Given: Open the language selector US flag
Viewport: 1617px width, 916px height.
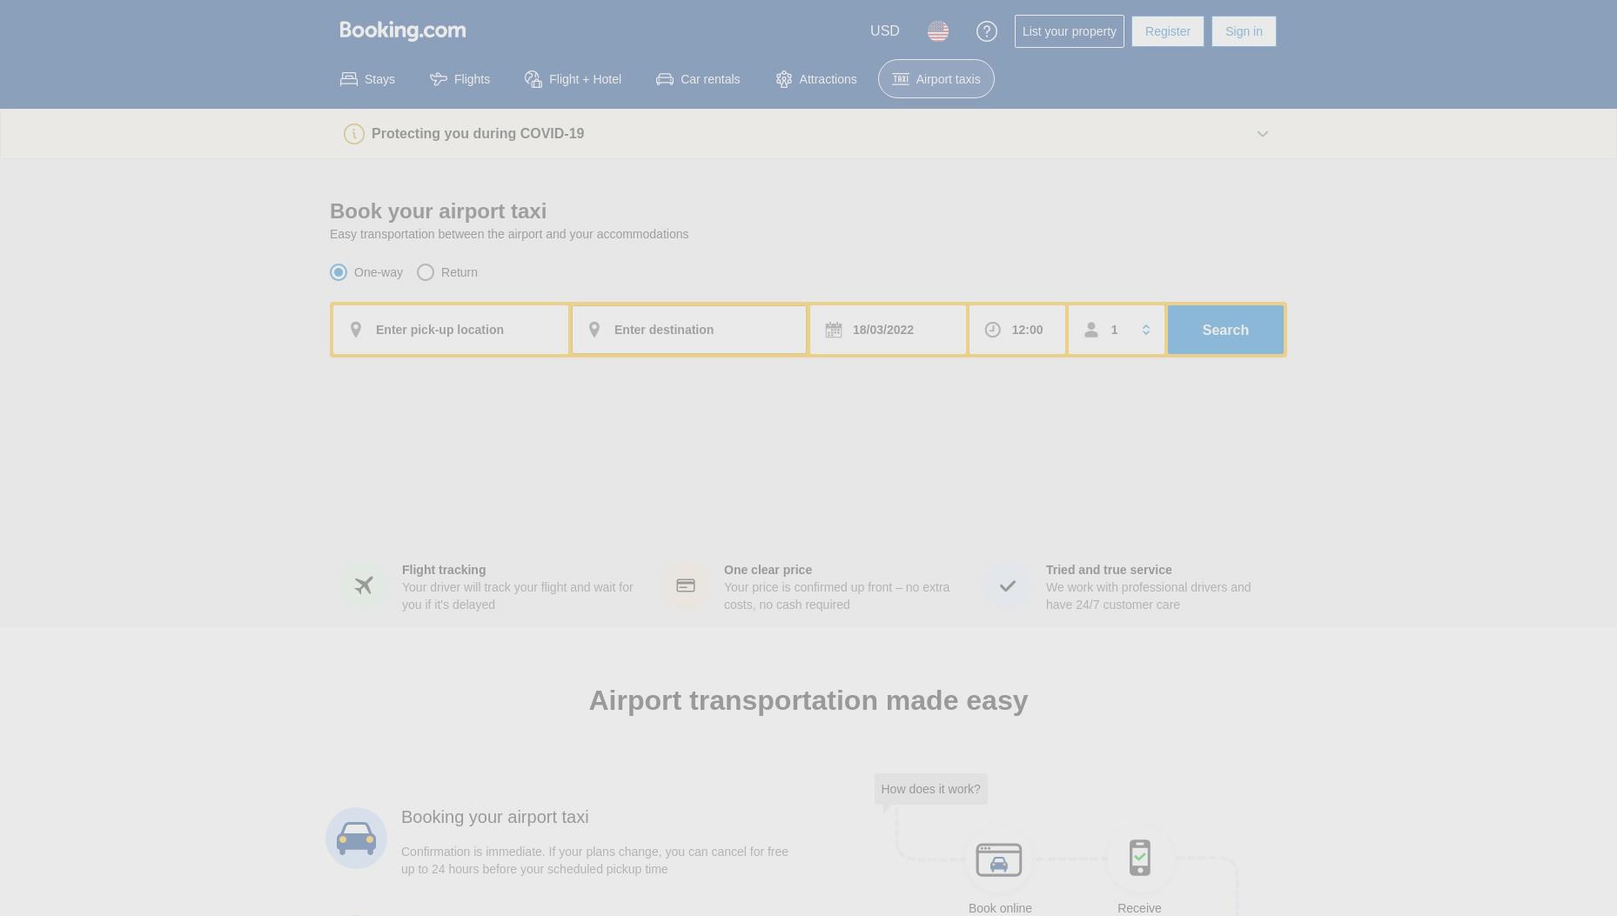Looking at the screenshot, I should click(x=938, y=31).
